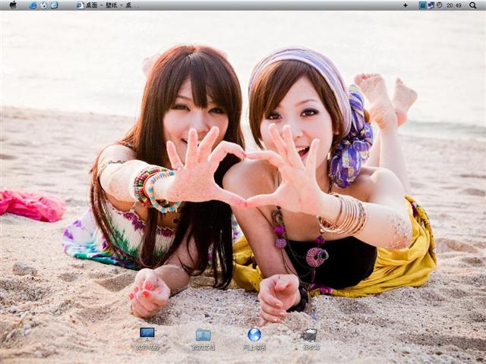Click the 20:49 clock
This screenshot has width=486, height=364.
tap(454, 5)
